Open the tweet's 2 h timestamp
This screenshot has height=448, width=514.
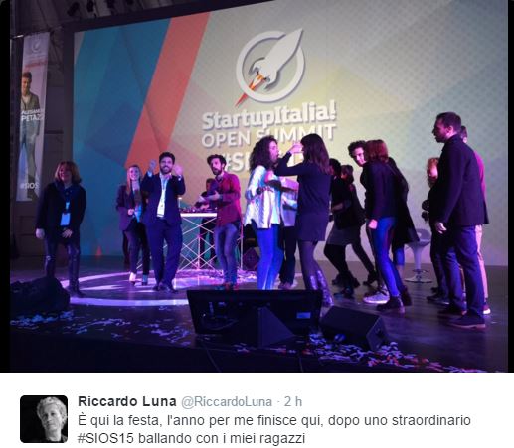293,402
